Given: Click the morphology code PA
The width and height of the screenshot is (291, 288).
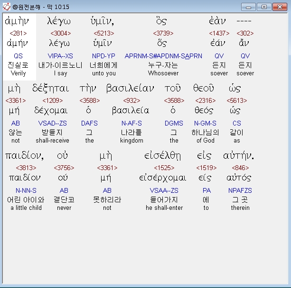Looking at the screenshot, I should coord(207,190).
